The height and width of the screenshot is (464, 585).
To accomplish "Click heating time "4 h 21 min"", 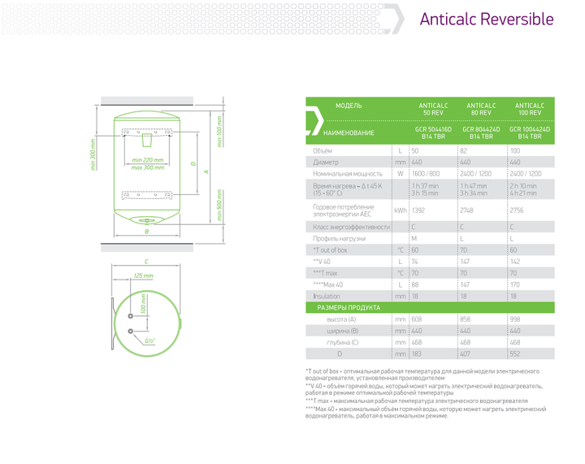I will coord(523,193).
